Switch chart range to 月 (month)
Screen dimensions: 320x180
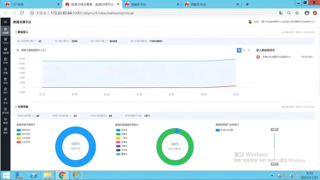tap(244, 50)
